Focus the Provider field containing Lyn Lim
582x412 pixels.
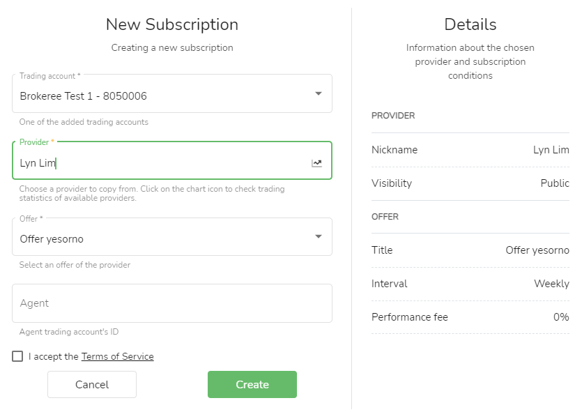tap(160, 163)
